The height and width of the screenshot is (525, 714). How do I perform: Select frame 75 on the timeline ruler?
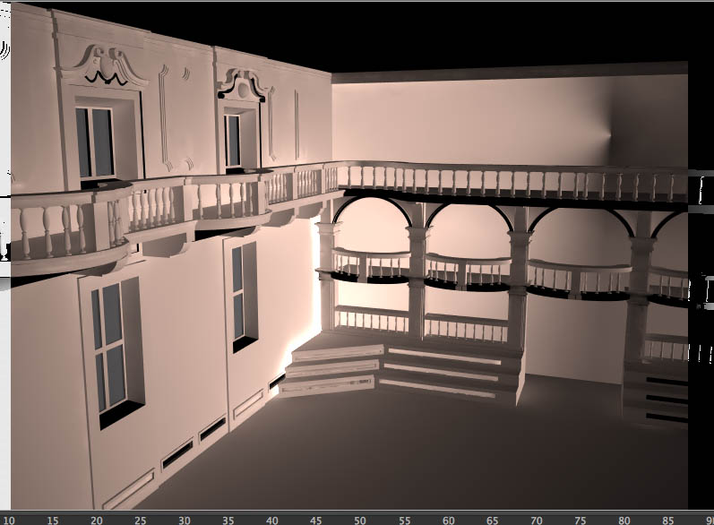(581, 521)
